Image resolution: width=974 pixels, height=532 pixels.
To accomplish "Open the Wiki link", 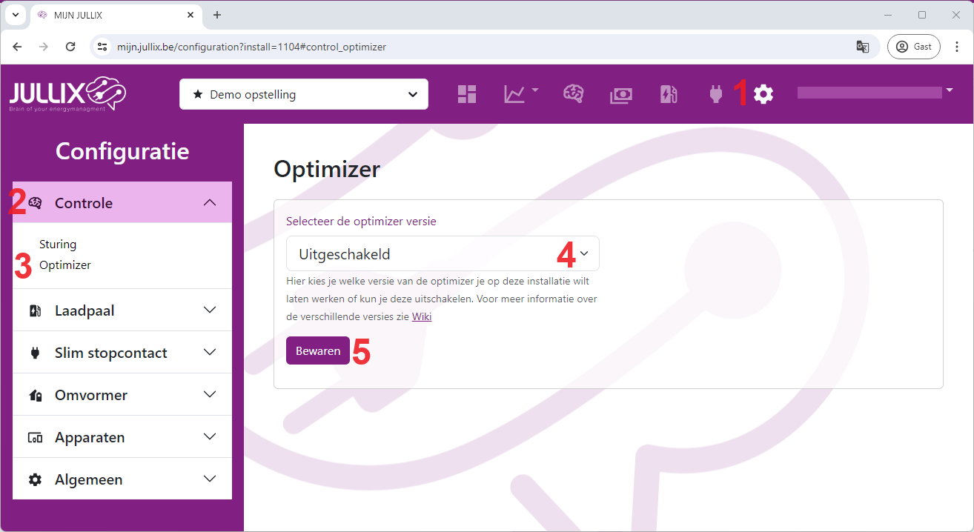I will tap(422, 317).
